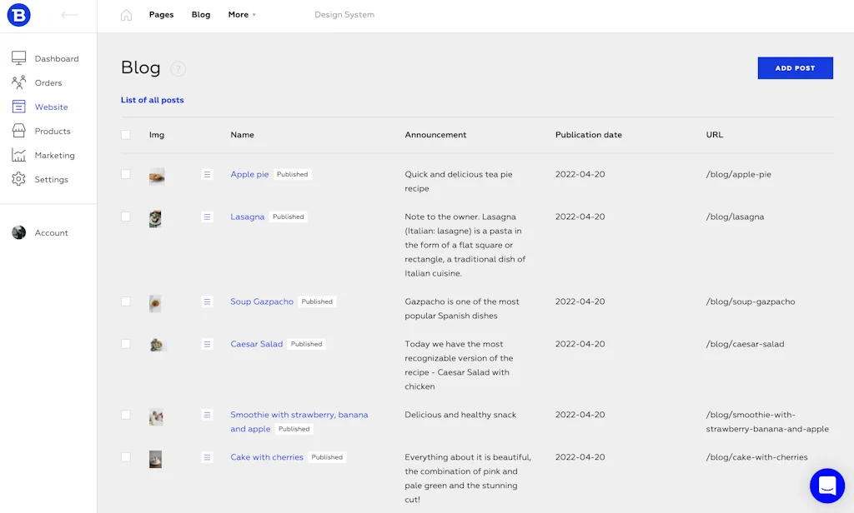Click the List of all posts link

[x=152, y=100]
